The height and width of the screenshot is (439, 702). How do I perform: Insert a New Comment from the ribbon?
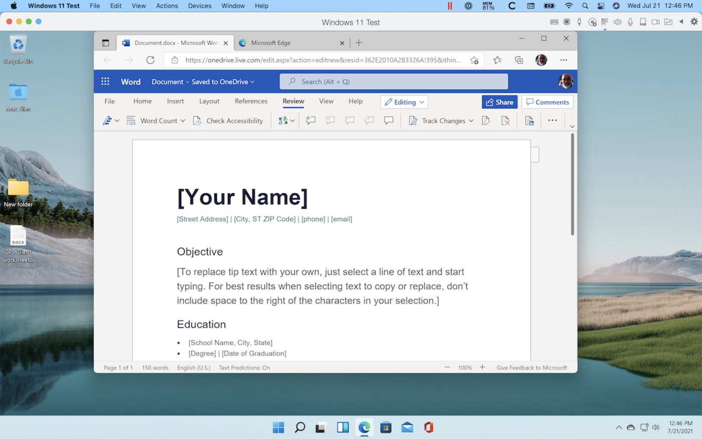310,120
